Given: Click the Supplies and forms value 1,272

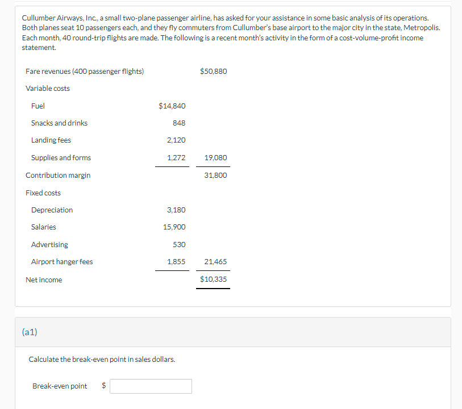Looking at the screenshot, I should 176,157.
